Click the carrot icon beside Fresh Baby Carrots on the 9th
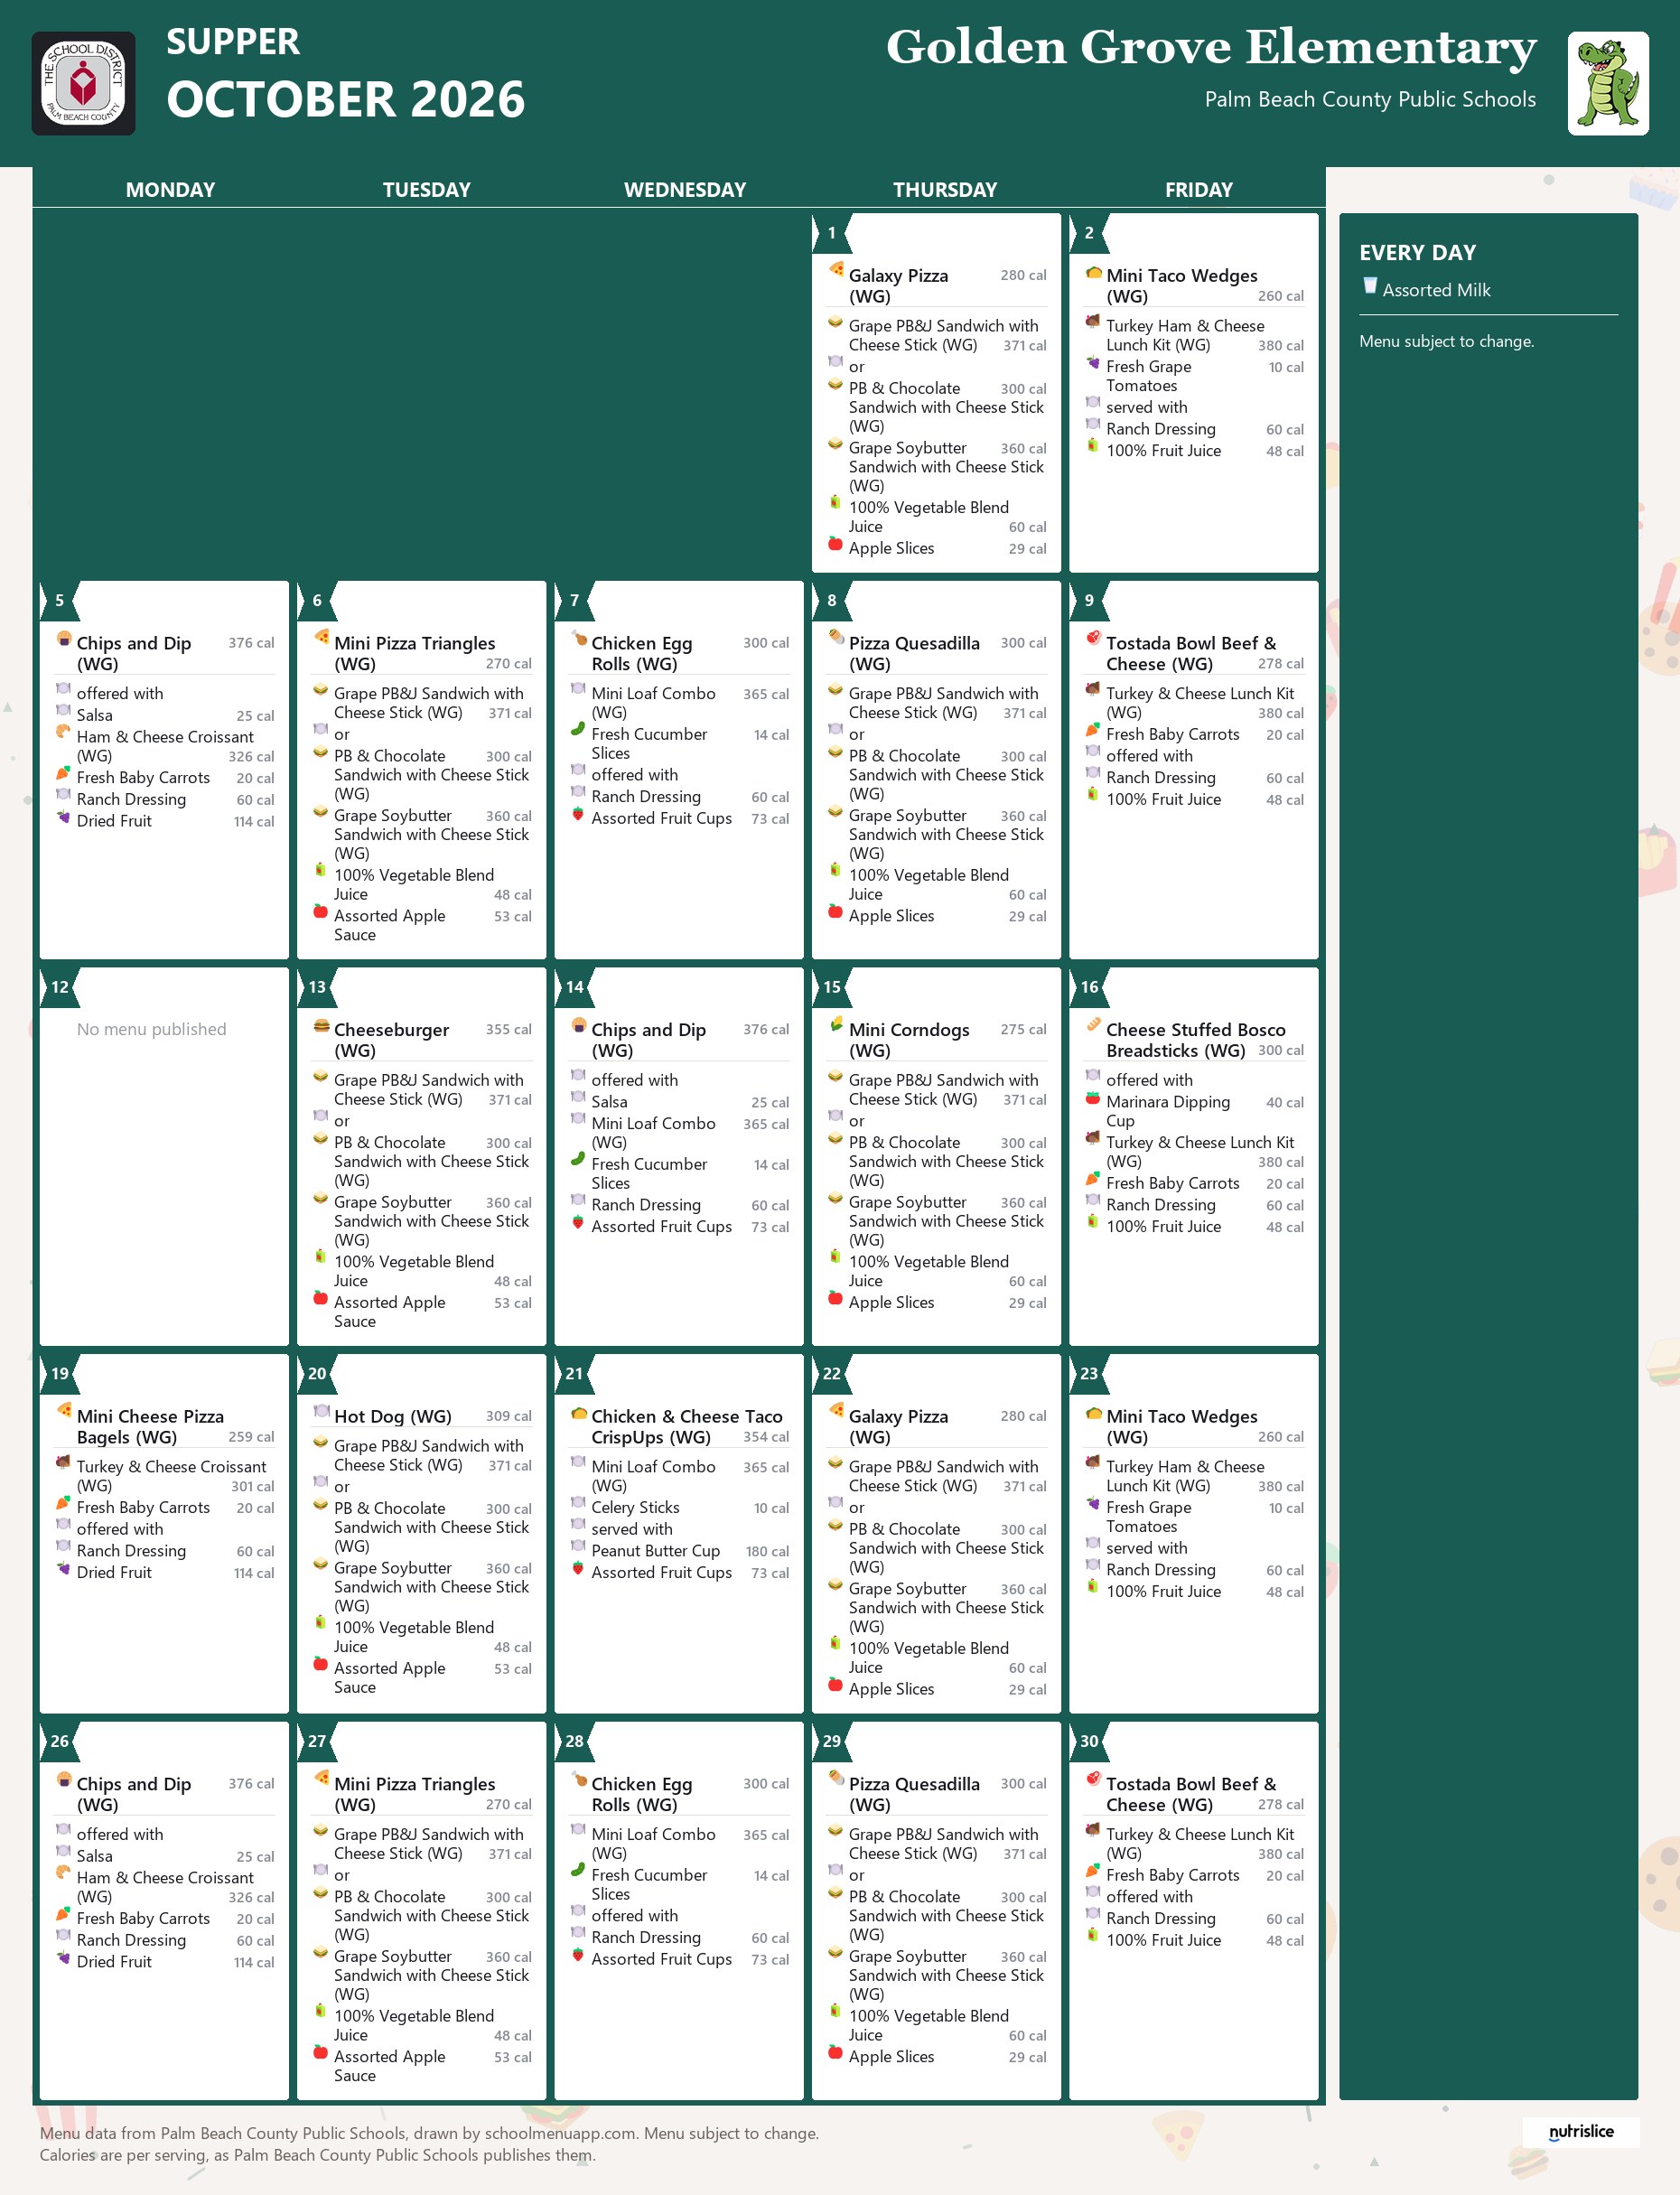 click(x=1092, y=730)
